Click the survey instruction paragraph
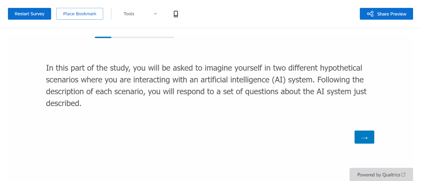This screenshot has width=421, height=181. [206, 85]
